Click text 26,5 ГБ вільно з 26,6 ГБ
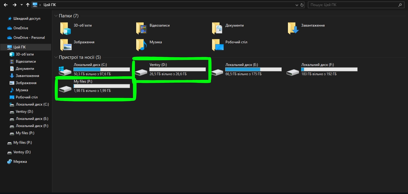 [168, 74]
